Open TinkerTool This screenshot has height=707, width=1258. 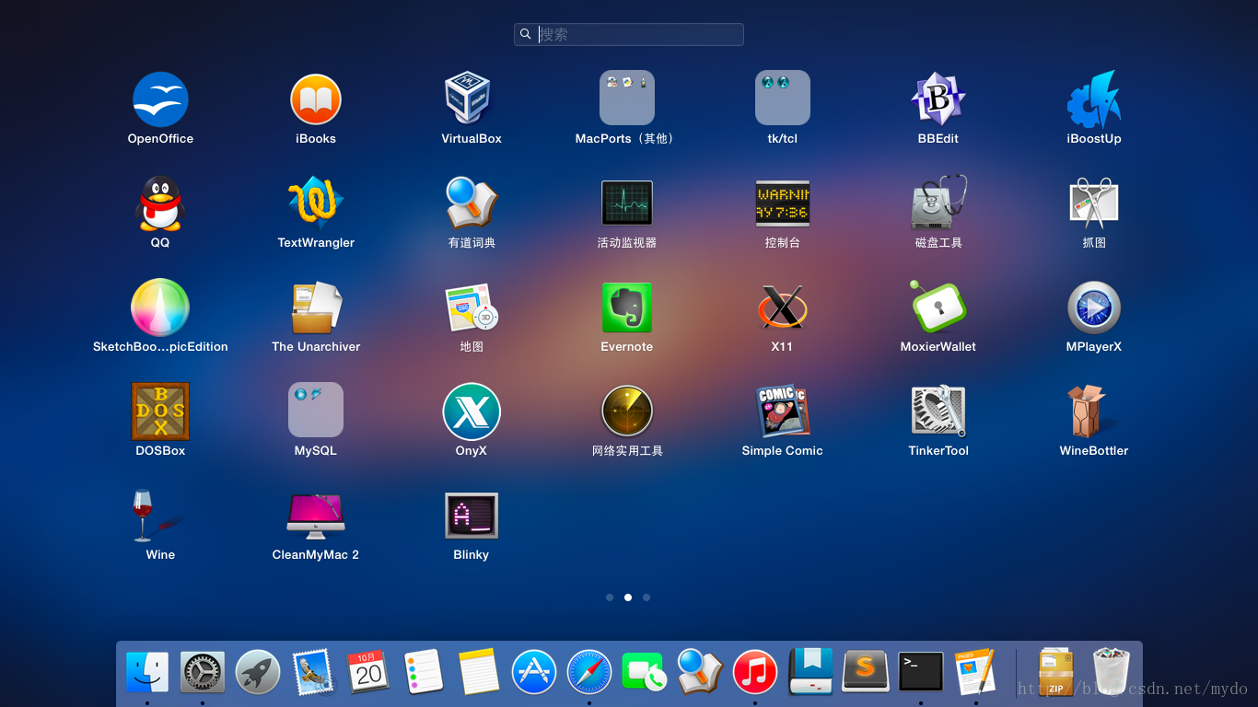coord(938,411)
